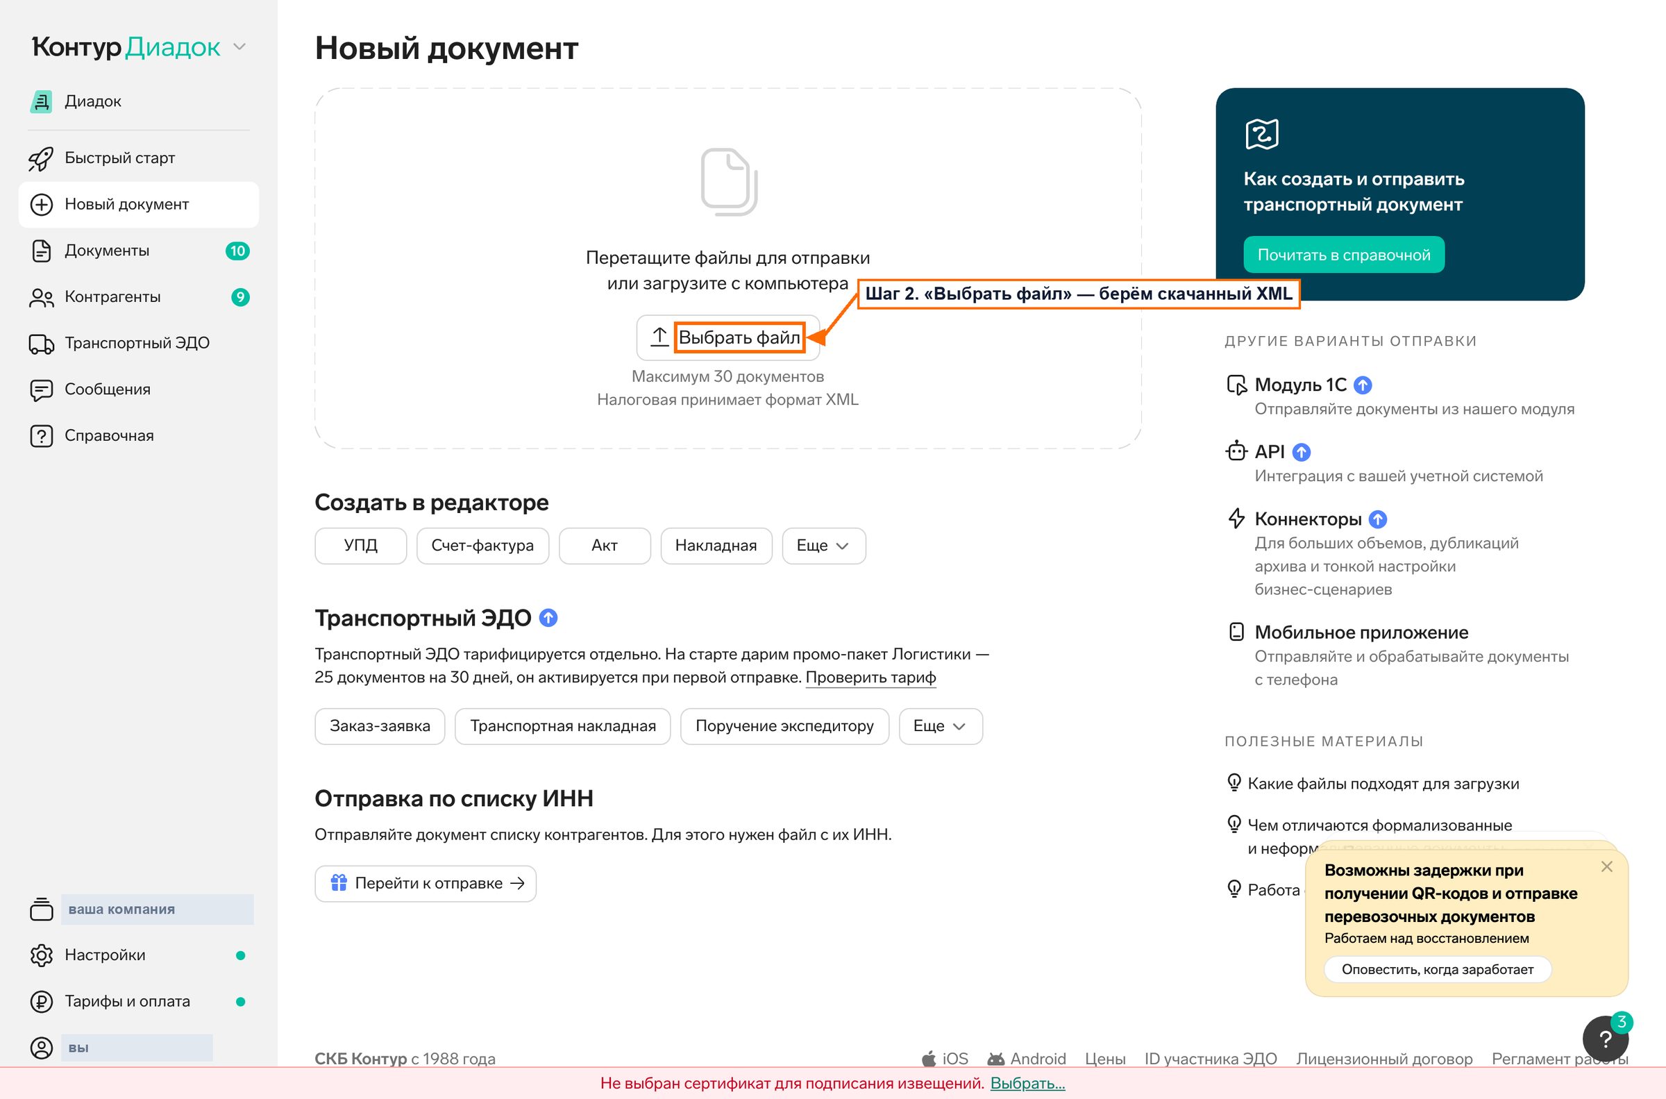The height and width of the screenshot is (1099, 1666).
Task: Open the floating help button with badge 3
Action: click(x=1605, y=1039)
